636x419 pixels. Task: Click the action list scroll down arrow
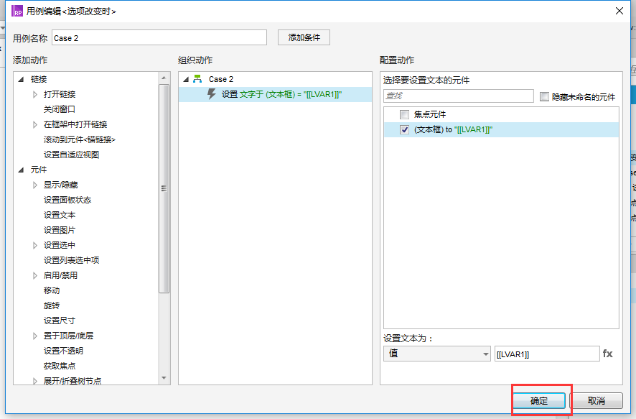(164, 378)
